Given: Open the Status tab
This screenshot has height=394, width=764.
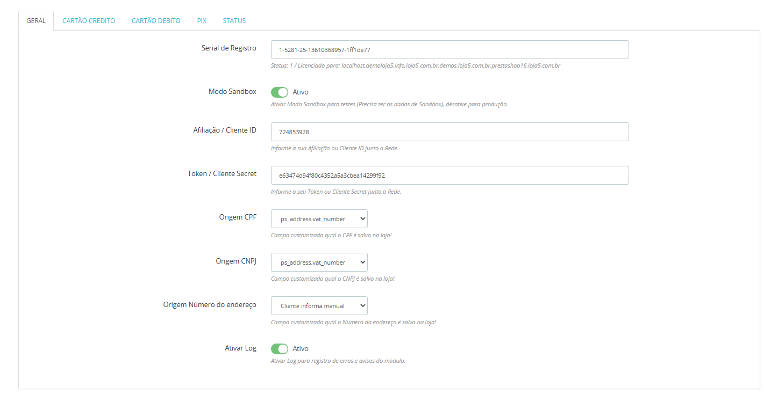Looking at the screenshot, I should (x=234, y=21).
